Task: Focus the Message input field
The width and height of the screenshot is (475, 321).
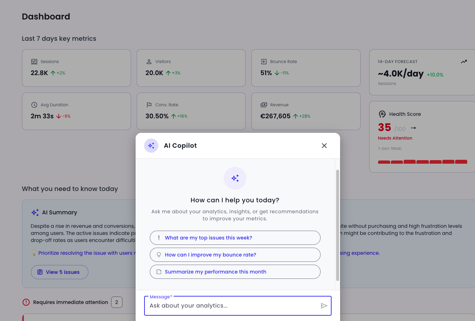Action: (238, 306)
